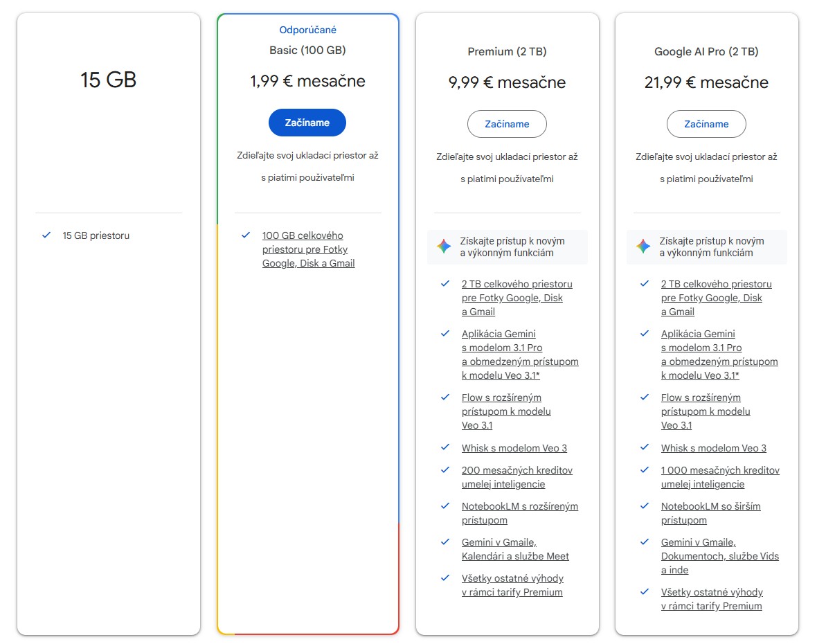This screenshot has height=644, width=817.
Task: Click the checkmark beside '2 TB celkového priestoru' in Premium
Action: (x=445, y=284)
